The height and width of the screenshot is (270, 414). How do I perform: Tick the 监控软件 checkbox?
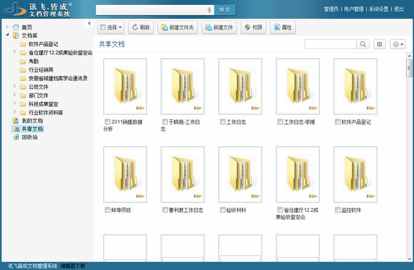[338, 210]
